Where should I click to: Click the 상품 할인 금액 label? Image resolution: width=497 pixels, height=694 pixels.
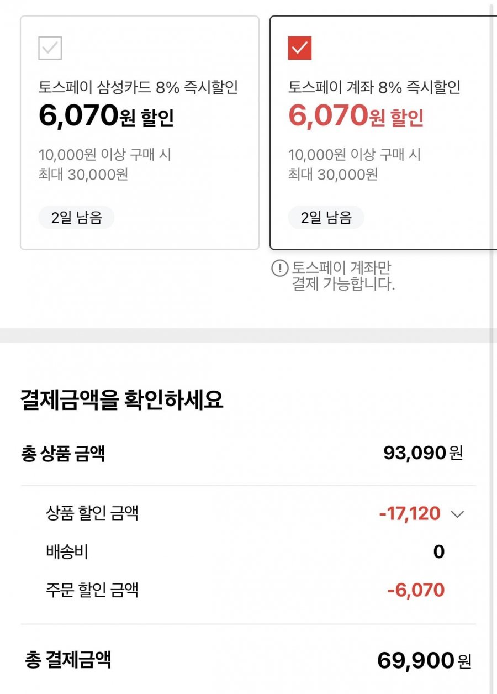pyautogui.click(x=92, y=513)
